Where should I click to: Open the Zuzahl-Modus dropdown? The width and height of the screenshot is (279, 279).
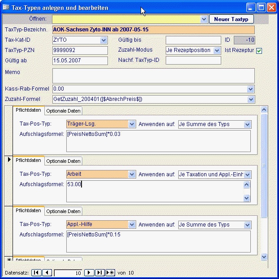(x=217, y=50)
